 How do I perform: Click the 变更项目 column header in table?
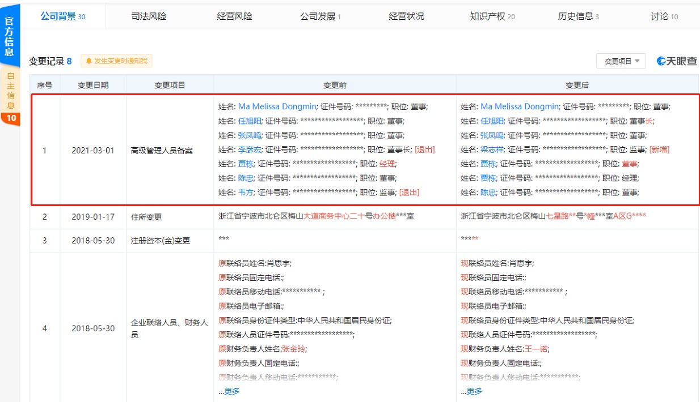click(170, 85)
